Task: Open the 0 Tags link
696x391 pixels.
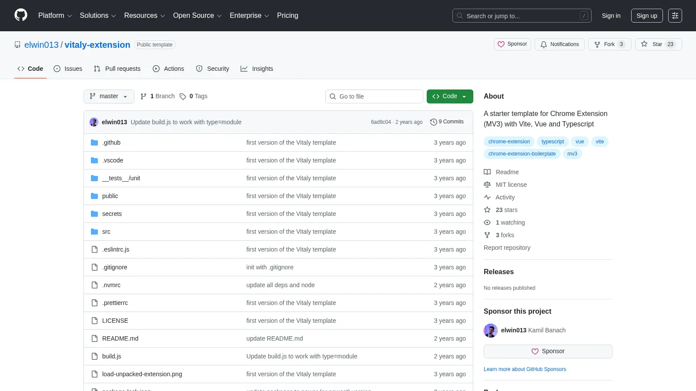Action: 194,96
